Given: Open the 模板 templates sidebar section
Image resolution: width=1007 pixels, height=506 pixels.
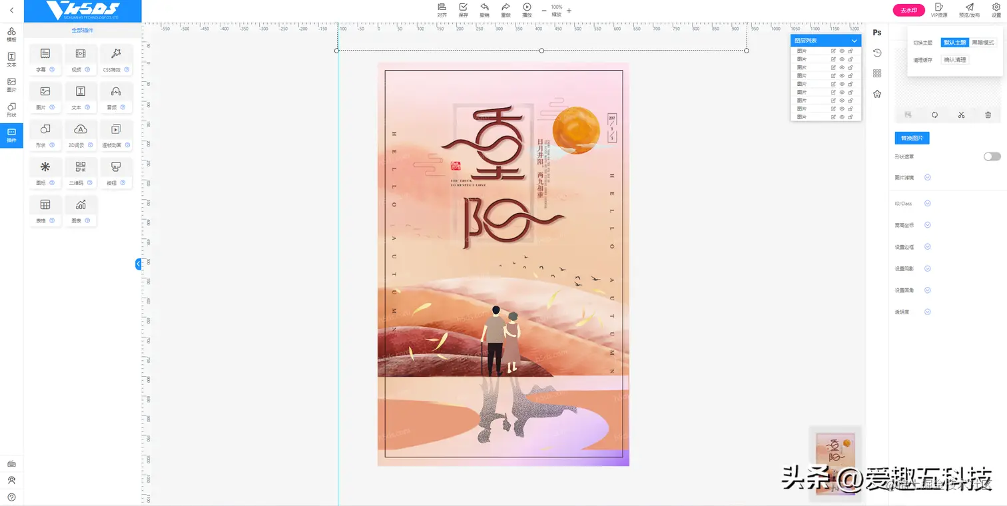Looking at the screenshot, I should (x=11, y=35).
